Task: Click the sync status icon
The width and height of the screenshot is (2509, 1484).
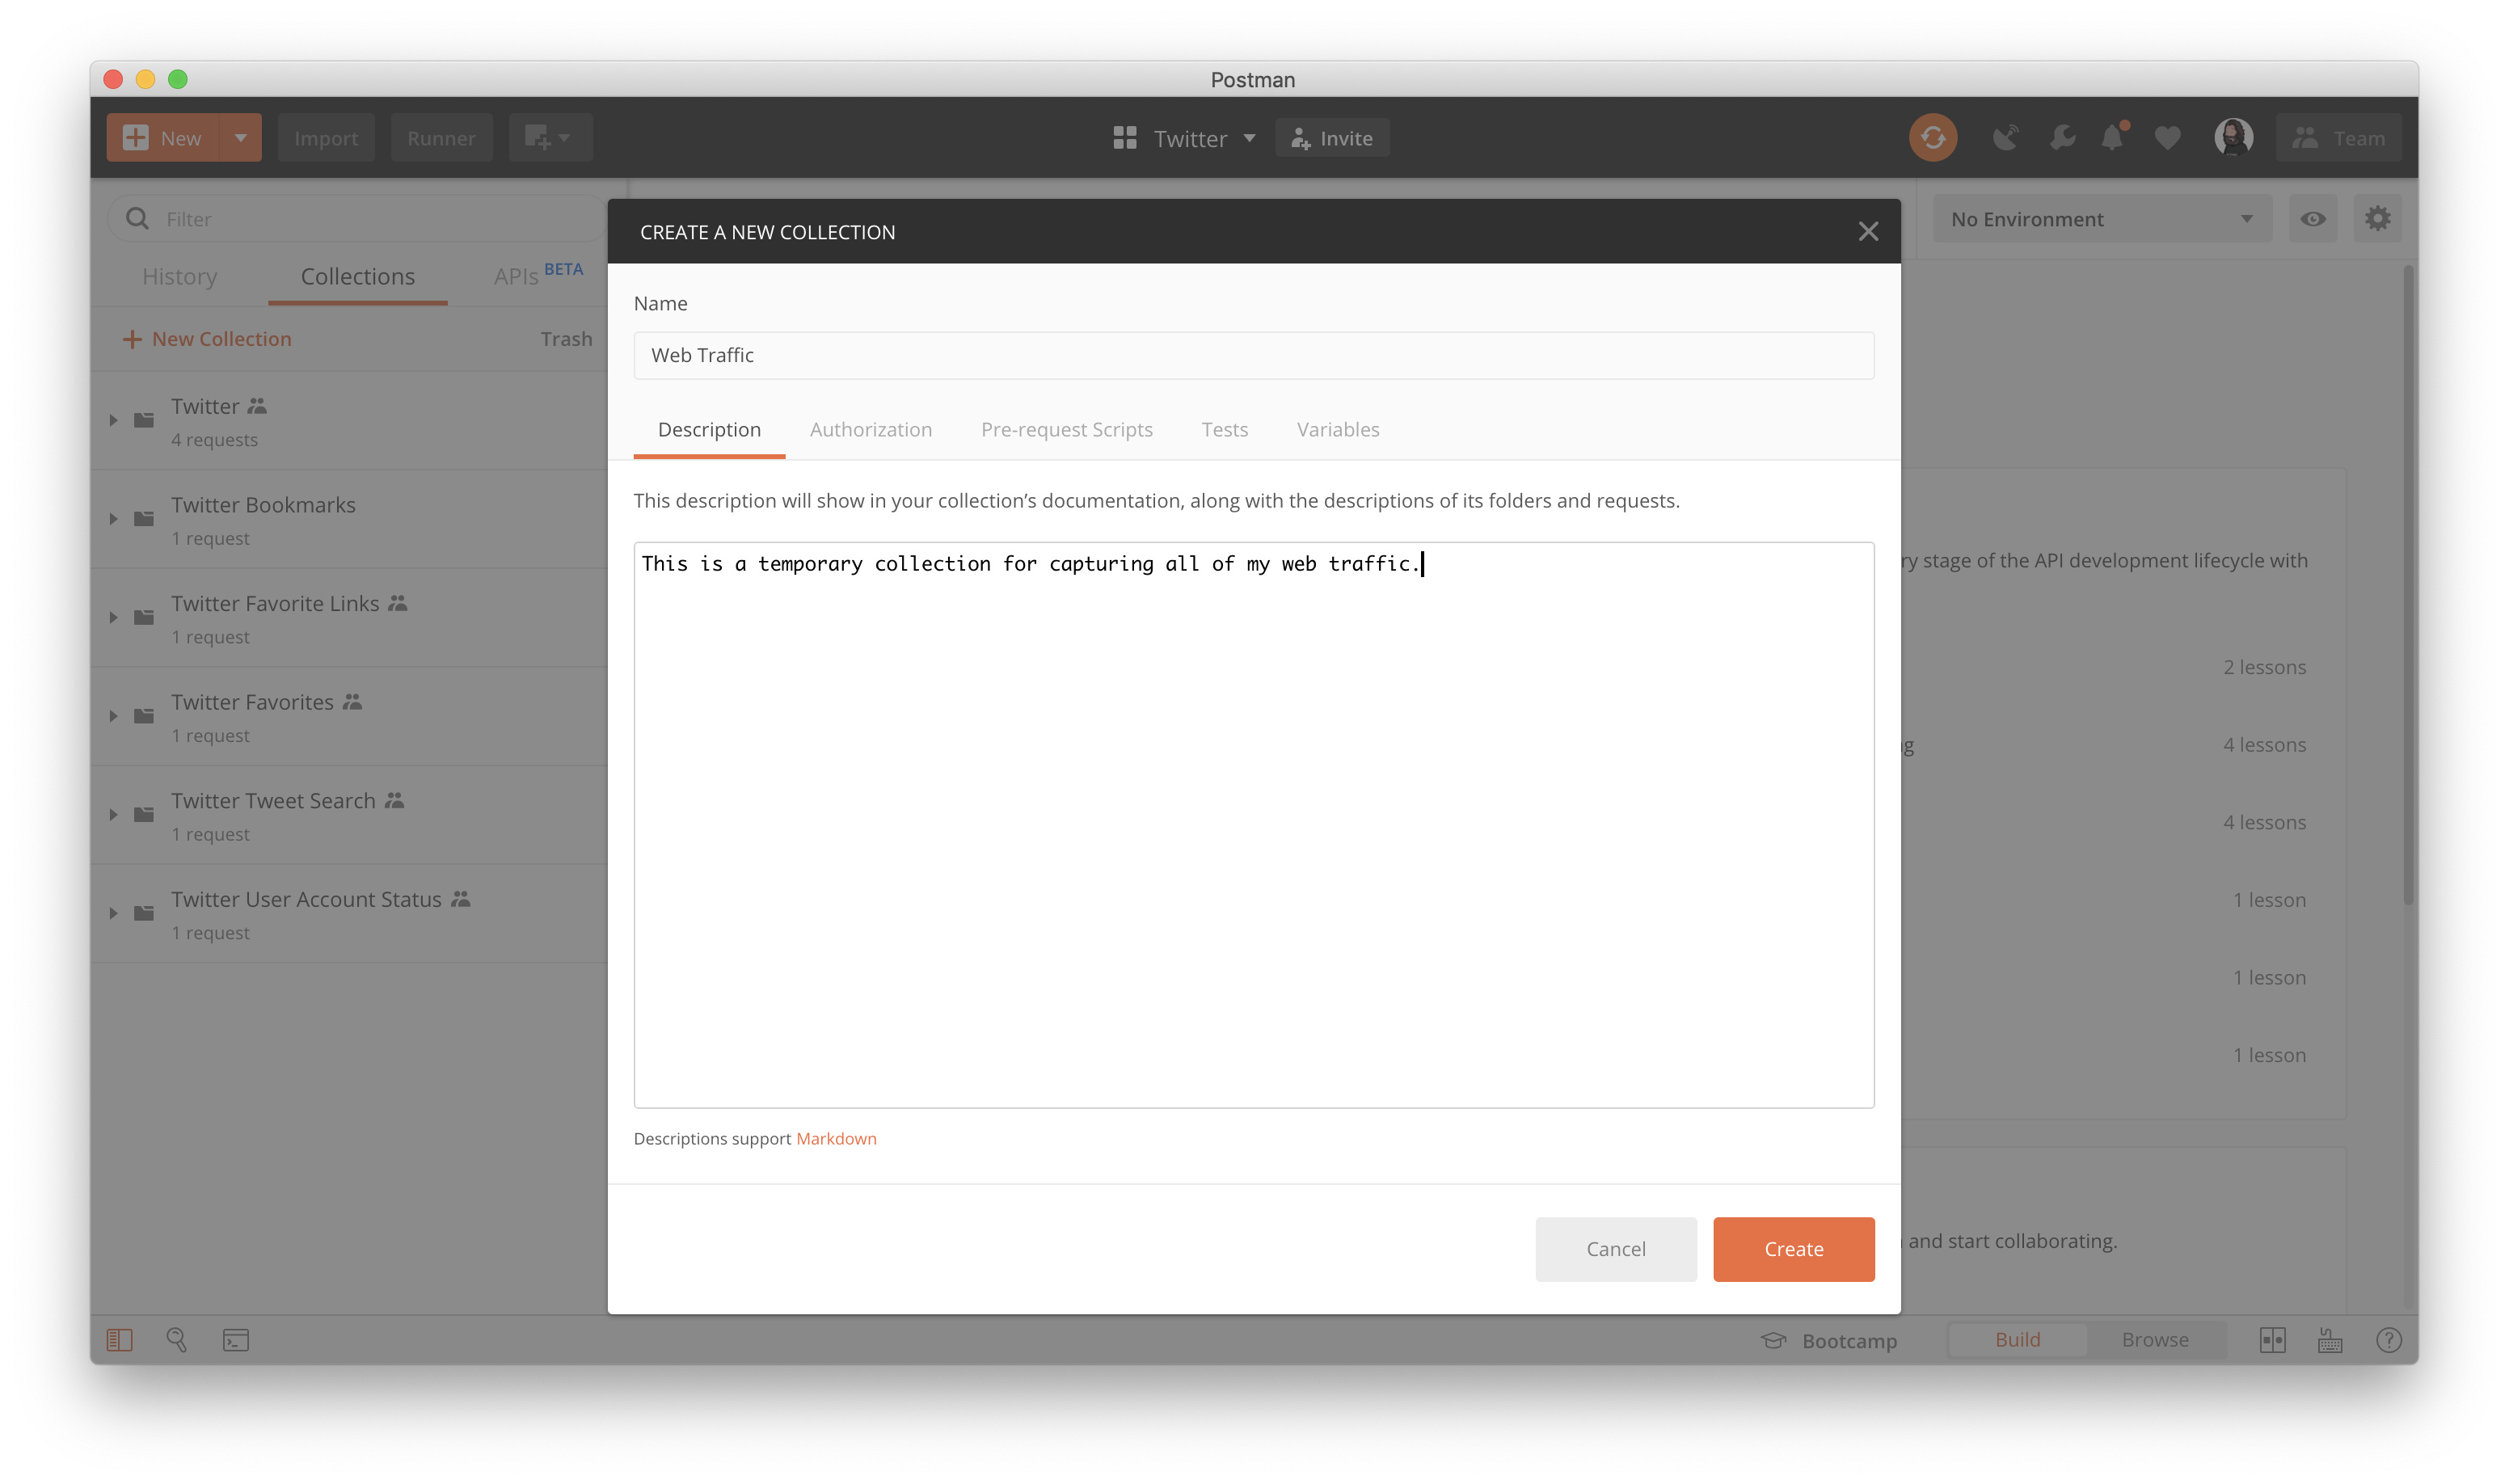Action: point(1932,138)
